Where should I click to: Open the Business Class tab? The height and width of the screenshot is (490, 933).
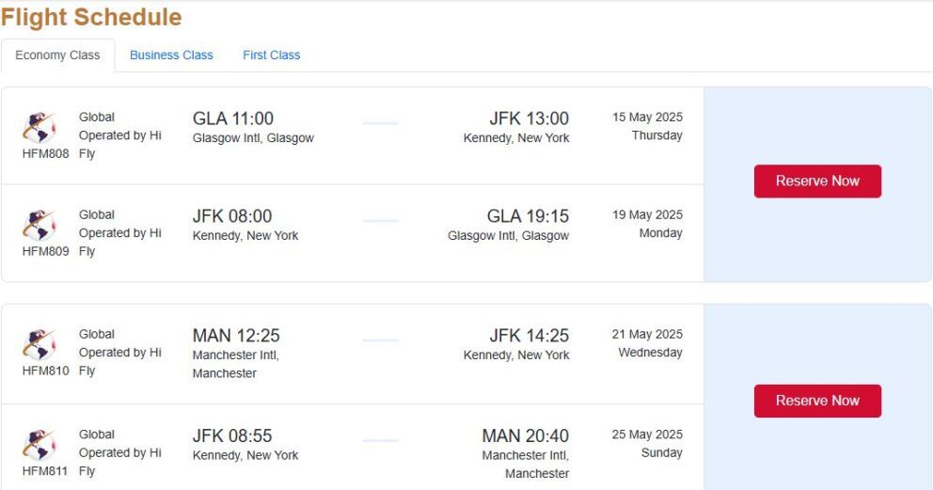pyautogui.click(x=171, y=55)
